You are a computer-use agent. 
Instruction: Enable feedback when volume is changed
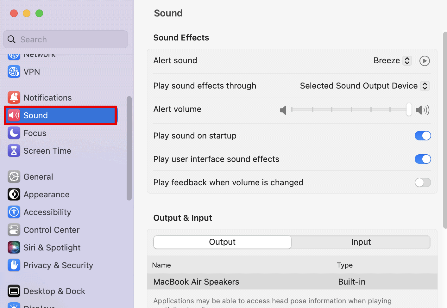[x=423, y=182]
